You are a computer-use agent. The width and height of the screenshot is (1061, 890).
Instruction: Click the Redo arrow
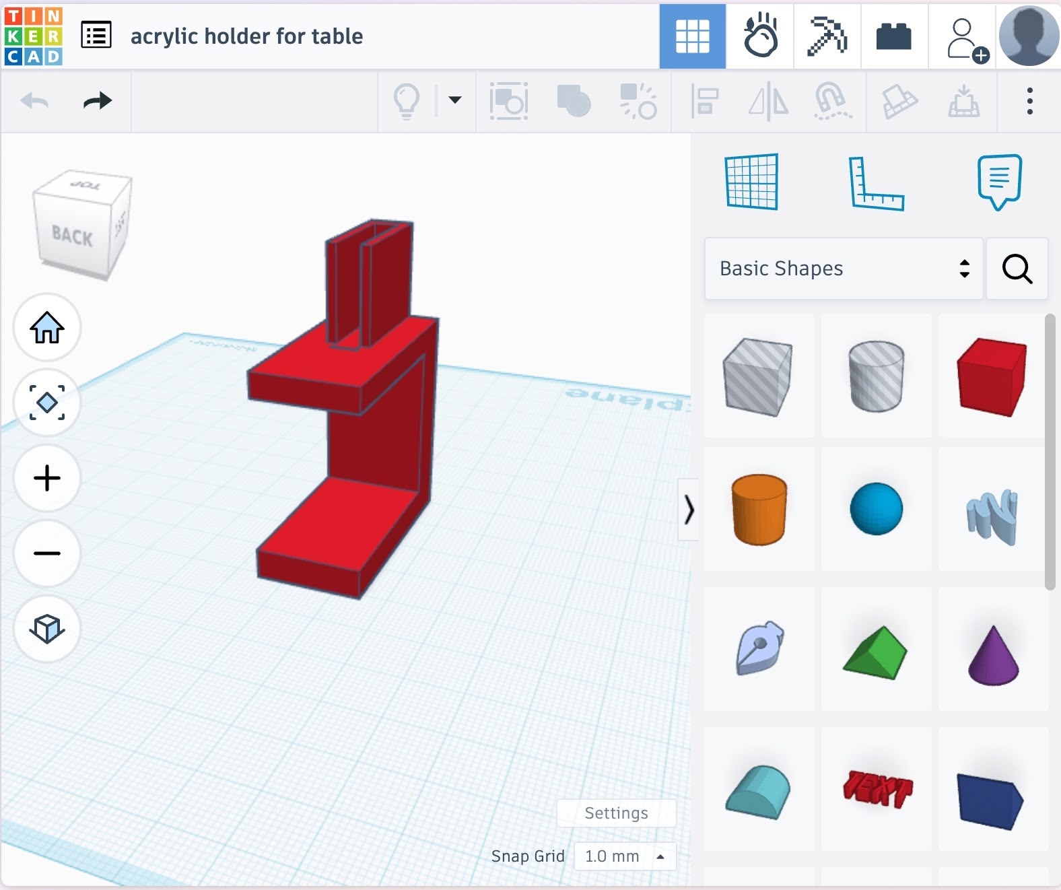point(98,101)
